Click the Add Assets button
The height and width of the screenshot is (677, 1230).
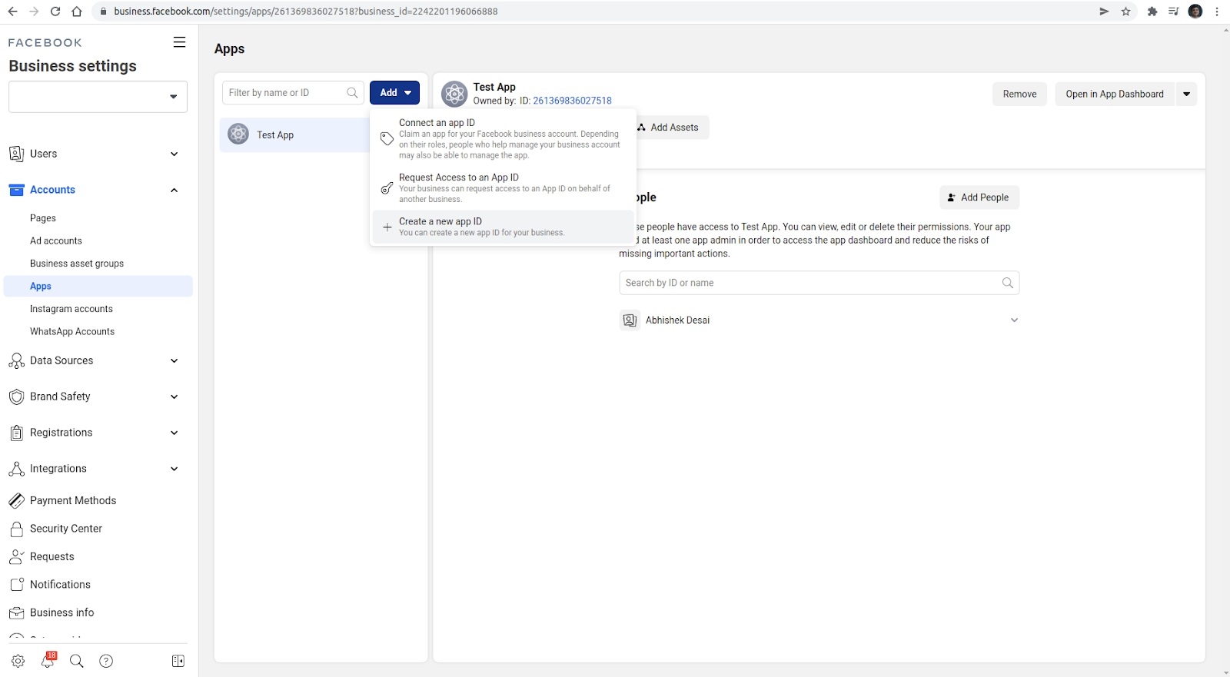pos(668,128)
